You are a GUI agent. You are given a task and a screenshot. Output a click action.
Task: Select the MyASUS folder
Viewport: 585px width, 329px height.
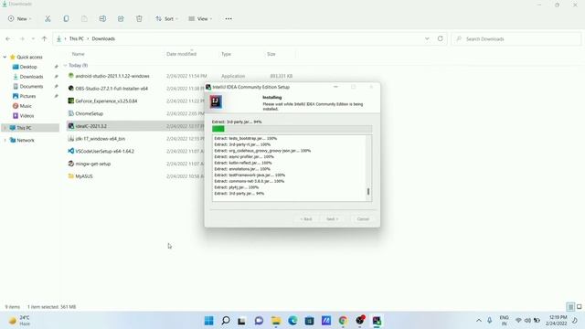(84, 176)
